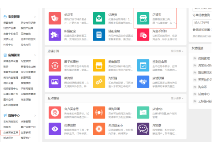Expand the 宝贝管理 section chevron
This screenshot has height=143, width=214.
tap(35, 17)
